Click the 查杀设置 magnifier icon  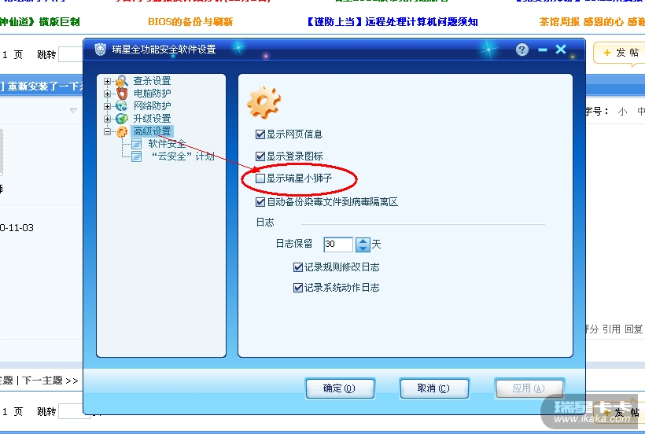click(x=122, y=81)
